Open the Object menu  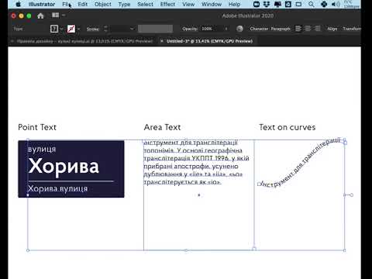tap(103, 5)
